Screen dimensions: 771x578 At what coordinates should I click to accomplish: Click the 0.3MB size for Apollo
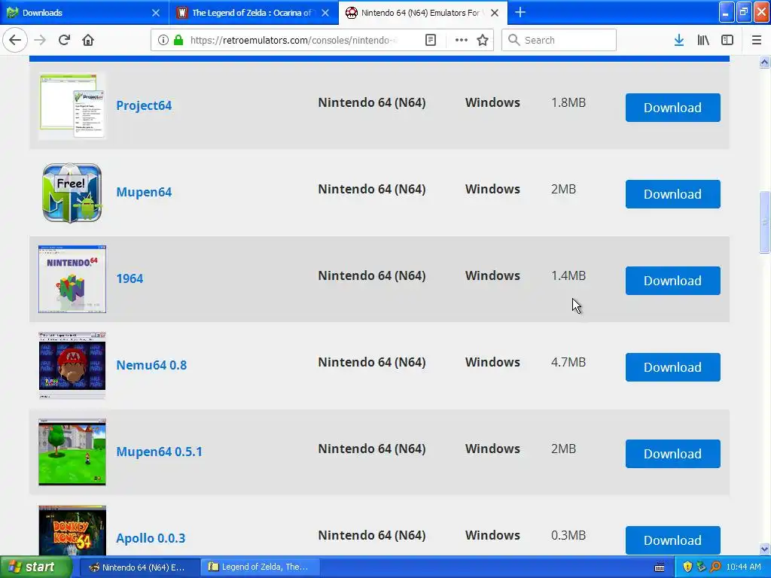(568, 535)
